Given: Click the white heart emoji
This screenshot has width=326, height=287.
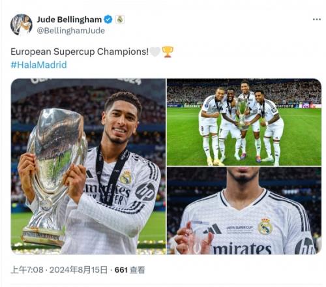Looking at the screenshot, I should [155, 52].
